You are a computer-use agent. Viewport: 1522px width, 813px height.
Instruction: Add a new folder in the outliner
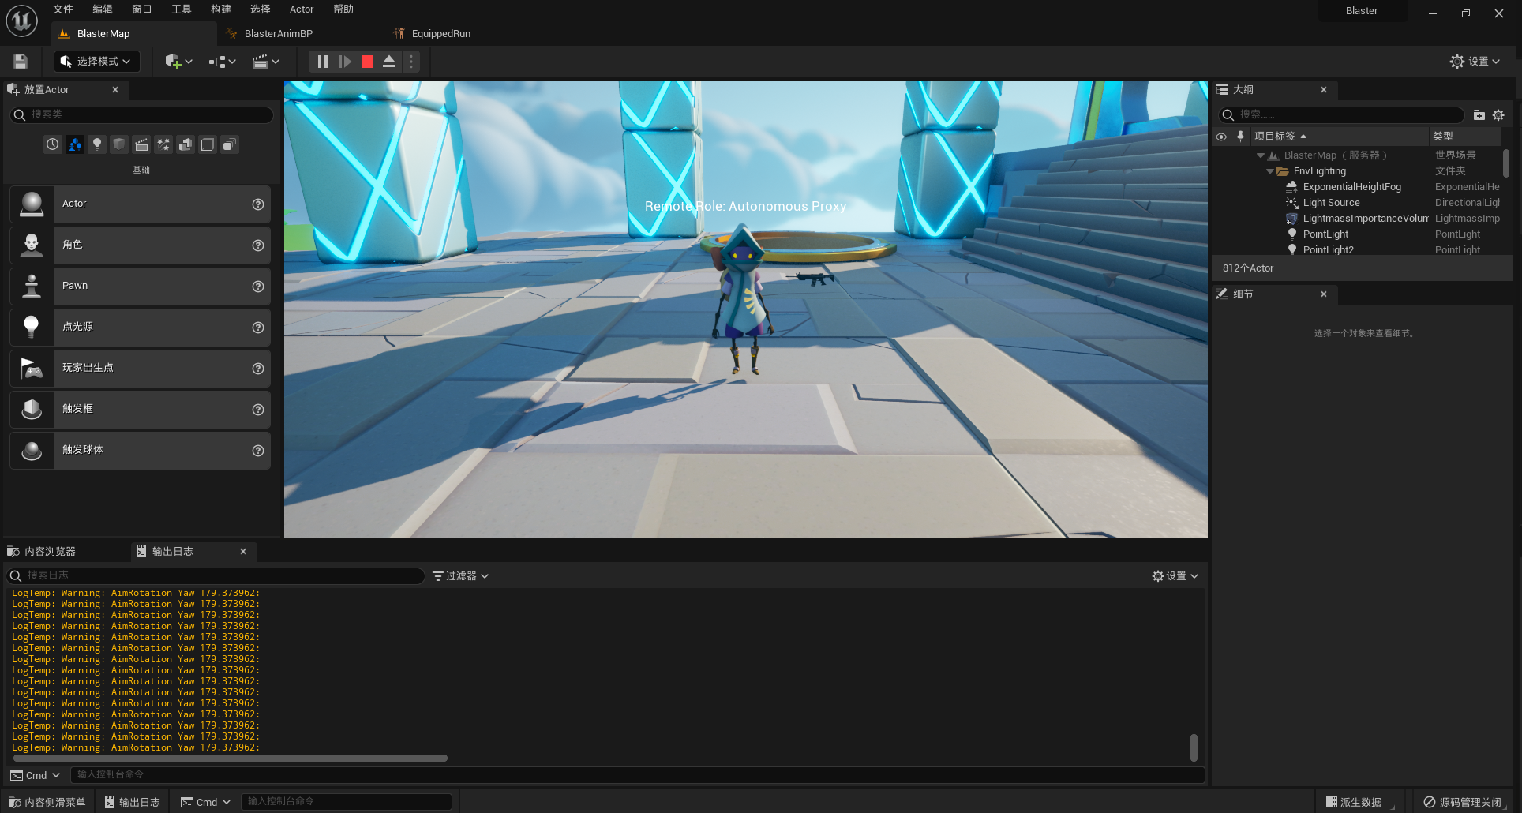tap(1479, 115)
